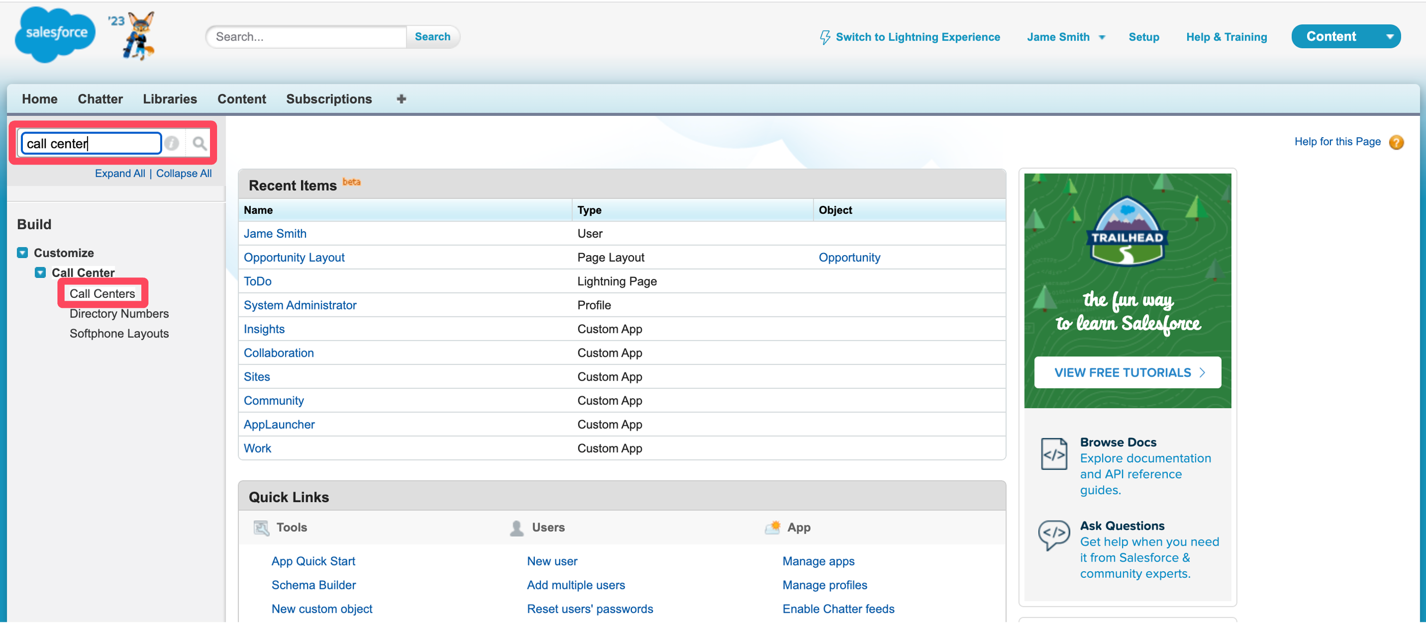Click the Trailhead badge logo
Image resolution: width=1426 pixels, height=624 pixels.
tap(1127, 231)
